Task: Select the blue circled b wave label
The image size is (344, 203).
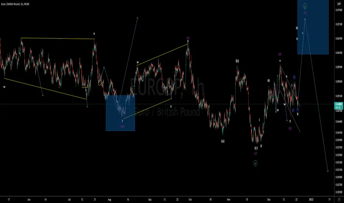Action: pyautogui.click(x=294, y=77)
